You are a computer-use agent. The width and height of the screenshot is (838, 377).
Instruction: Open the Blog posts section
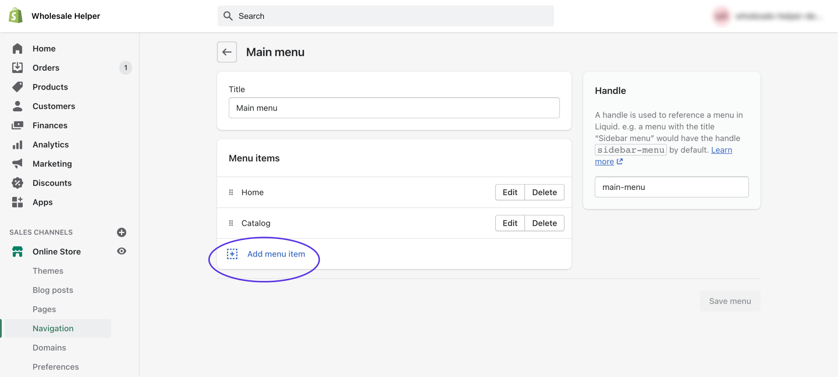click(x=53, y=290)
